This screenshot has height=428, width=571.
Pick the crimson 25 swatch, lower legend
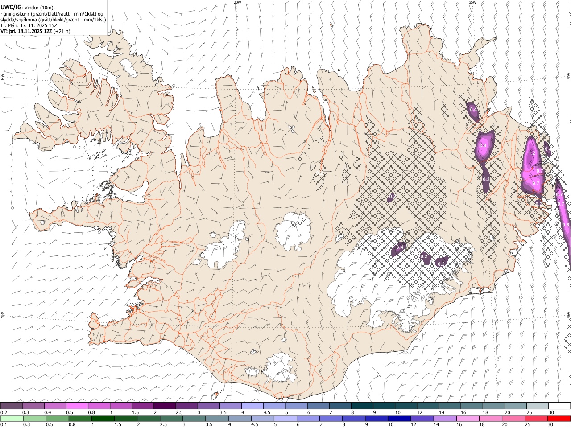click(x=536, y=419)
